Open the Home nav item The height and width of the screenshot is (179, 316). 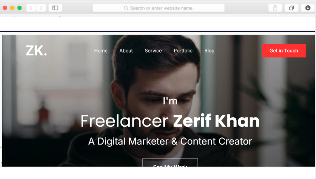click(101, 51)
